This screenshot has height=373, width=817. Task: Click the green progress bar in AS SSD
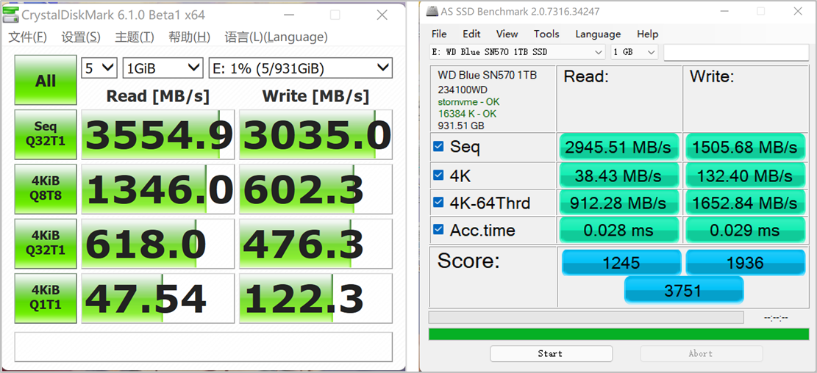618,334
